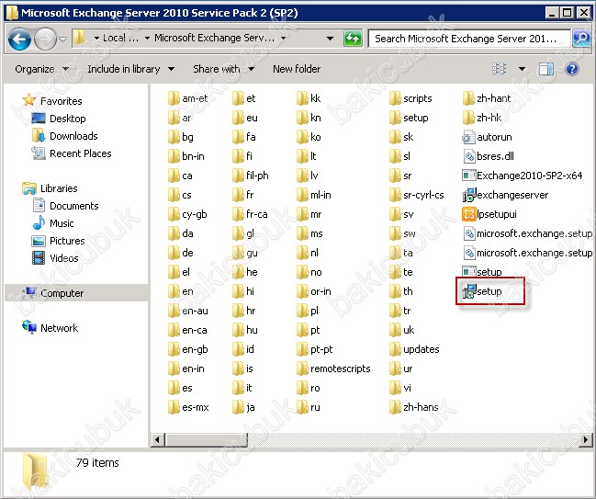
Task: Open the Help question mark icon
Action: (572, 69)
